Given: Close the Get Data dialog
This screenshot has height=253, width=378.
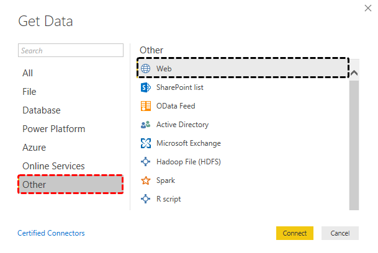Looking at the screenshot, I should coord(368,8).
